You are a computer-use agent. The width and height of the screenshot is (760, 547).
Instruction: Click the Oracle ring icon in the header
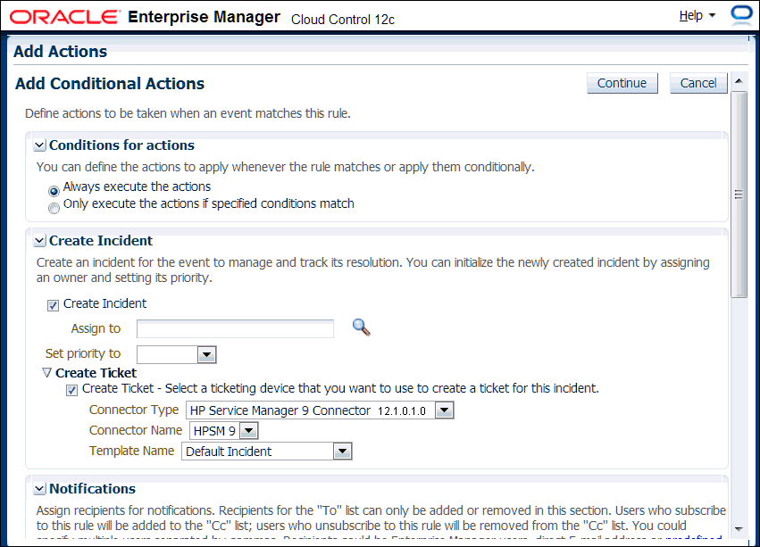(x=741, y=13)
